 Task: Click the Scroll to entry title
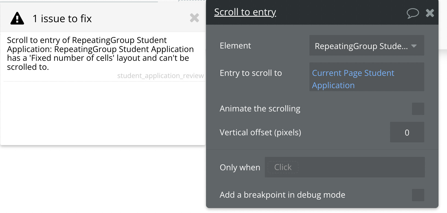point(245,12)
